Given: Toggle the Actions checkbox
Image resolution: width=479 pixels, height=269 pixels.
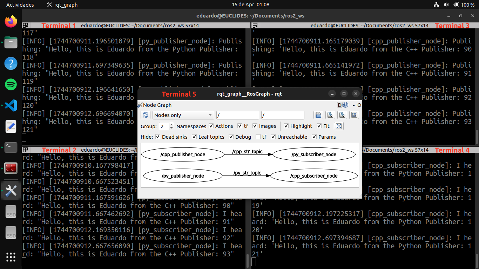Looking at the screenshot, I should (211, 126).
